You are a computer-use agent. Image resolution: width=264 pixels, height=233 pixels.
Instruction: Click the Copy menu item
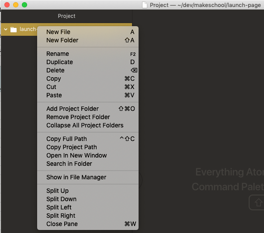pos(54,79)
